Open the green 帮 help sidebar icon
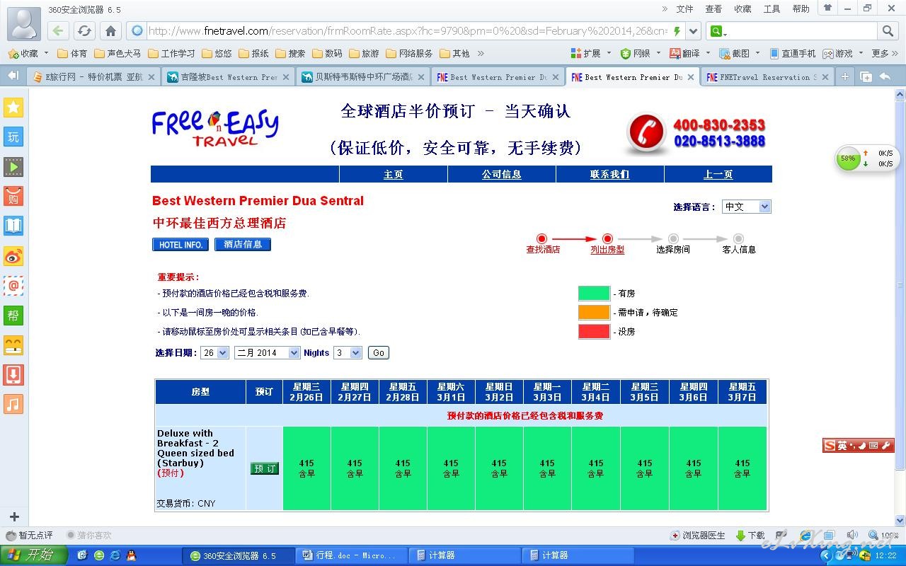906x566 pixels. (13, 315)
